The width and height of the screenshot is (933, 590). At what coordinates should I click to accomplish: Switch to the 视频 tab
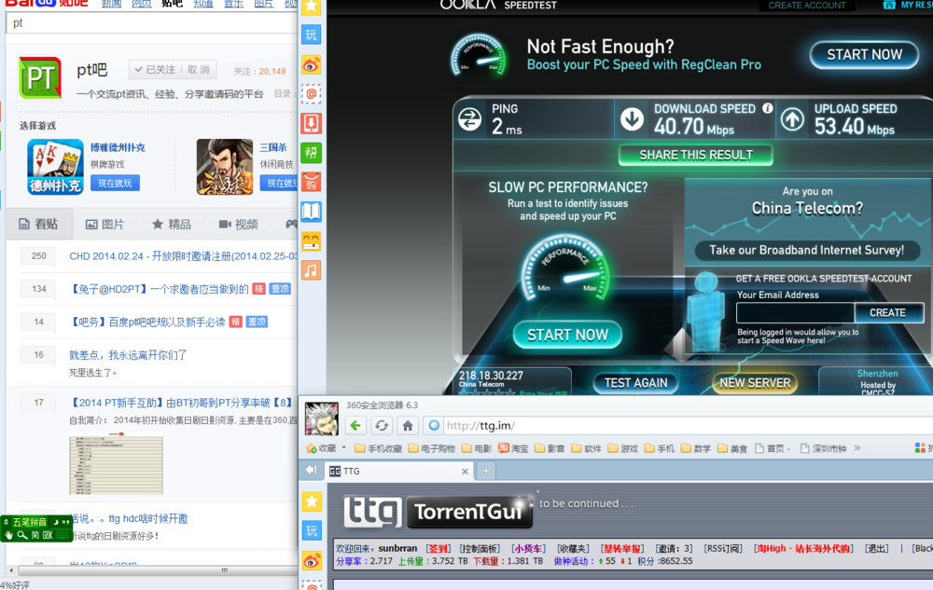239,224
